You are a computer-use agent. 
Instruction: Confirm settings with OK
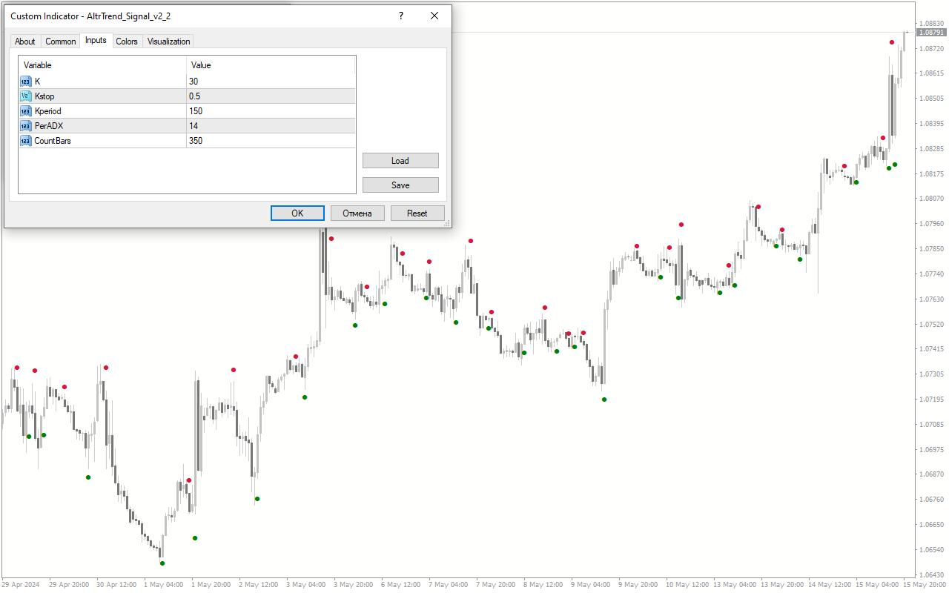[x=297, y=213]
